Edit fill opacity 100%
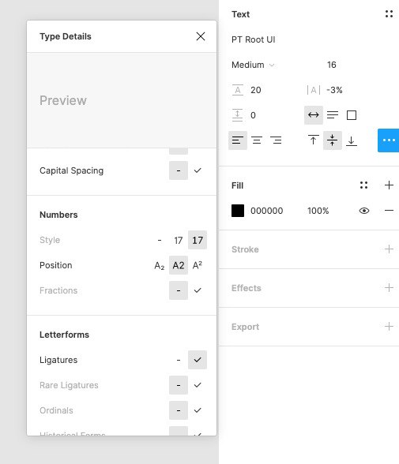This screenshot has height=464, width=399. [x=318, y=211]
